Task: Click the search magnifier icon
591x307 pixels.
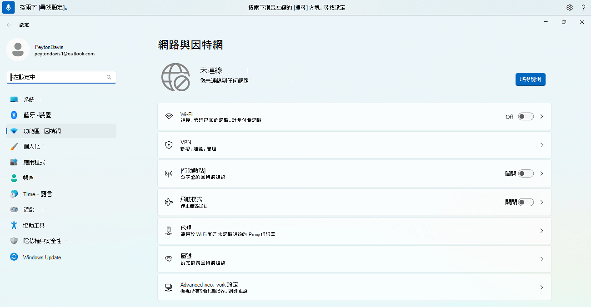Action: [109, 77]
